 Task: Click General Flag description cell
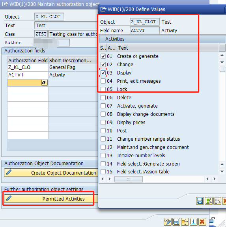(x=73, y=67)
